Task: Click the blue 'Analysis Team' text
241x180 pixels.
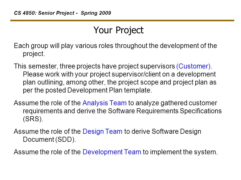Action: [x=104, y=103]
